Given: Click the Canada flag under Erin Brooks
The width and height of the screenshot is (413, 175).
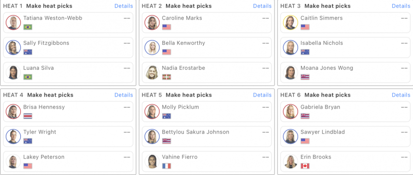Looking at the screenshot, I should (x=305, y=166).
